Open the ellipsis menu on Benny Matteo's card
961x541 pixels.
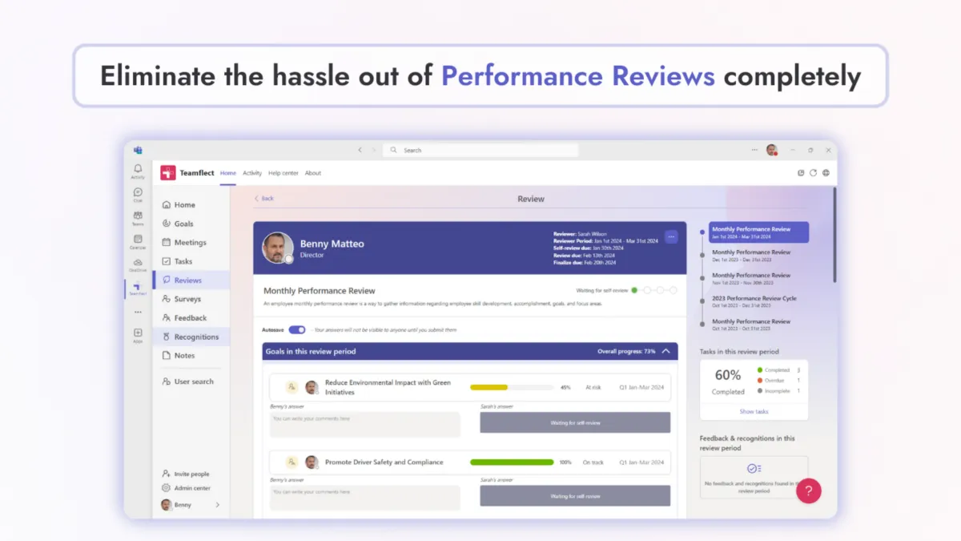(671, 236)
